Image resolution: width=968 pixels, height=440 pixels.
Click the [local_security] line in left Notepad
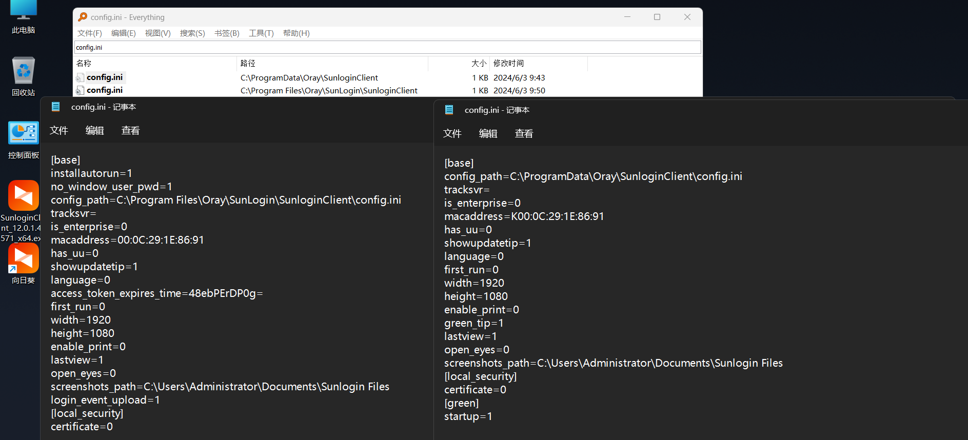pos(87,413)
